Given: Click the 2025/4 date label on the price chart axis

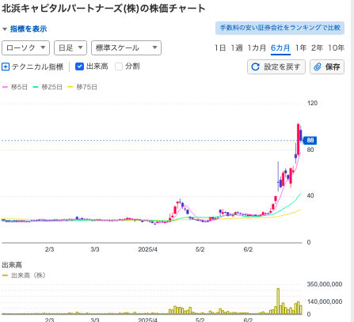Looking at the screenshot, I should pyautogui.click(x=148, y=249).
